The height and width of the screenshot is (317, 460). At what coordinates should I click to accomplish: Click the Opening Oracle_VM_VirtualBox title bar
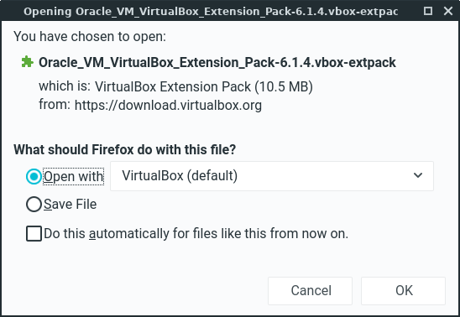pos(211,11)
